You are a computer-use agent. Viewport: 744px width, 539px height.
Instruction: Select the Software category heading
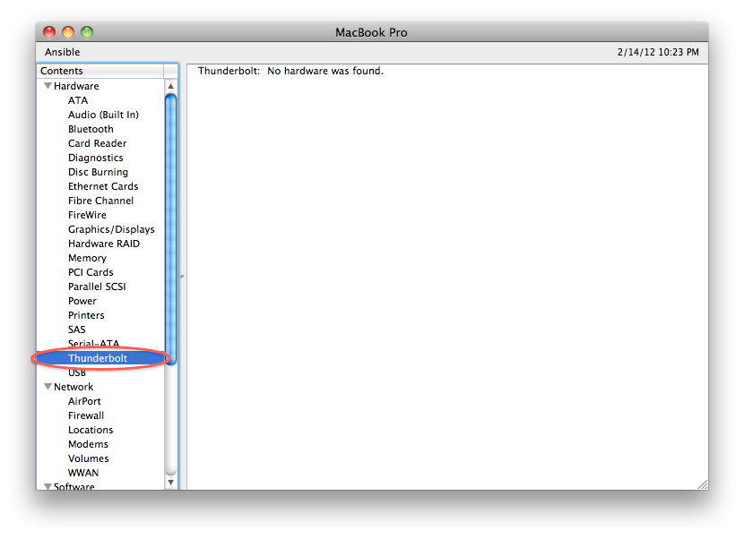74,486
